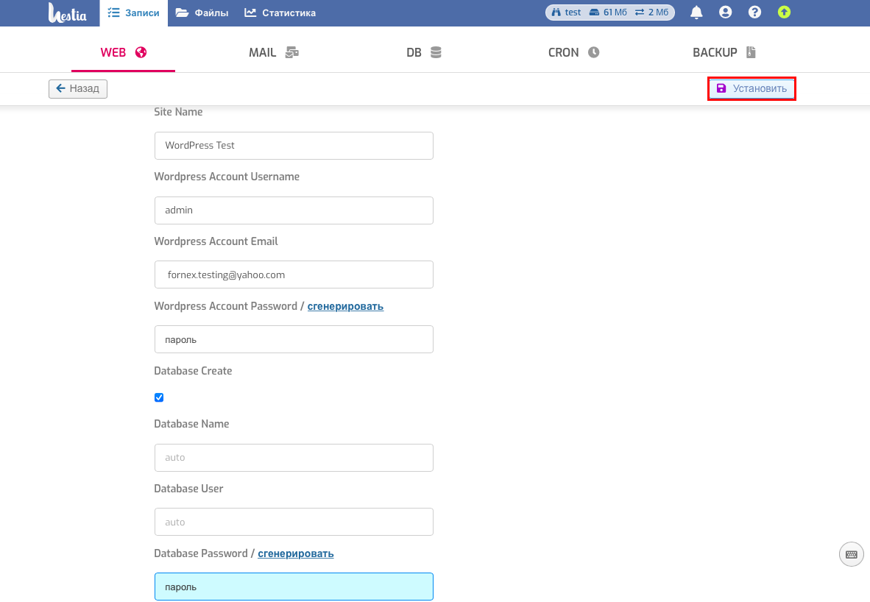The height and width of the screenshot is (602, 870).
Task: Click the Database User input field
Action: tap(294, 522)
